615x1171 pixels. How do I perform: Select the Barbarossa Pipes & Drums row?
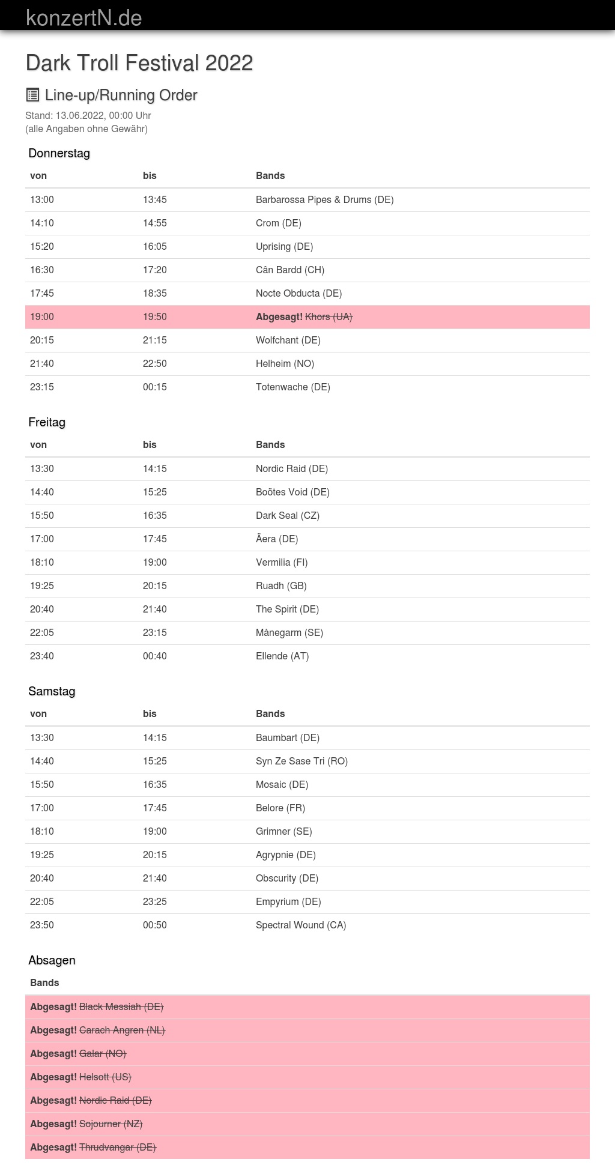point(324,200)
